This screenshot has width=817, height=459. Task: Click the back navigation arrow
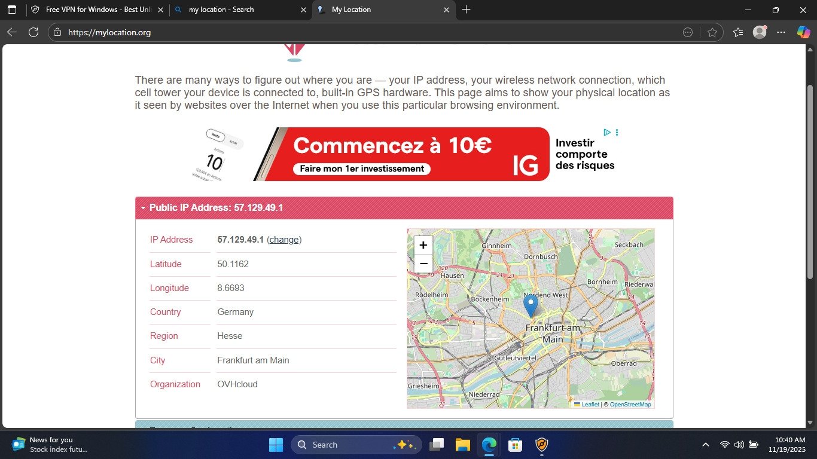pyautogui.click(x=12, y=32)
